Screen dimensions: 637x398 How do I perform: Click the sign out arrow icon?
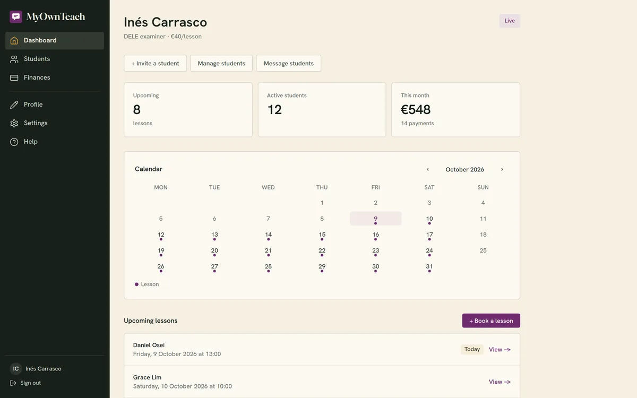pyautogui.click(x=13, y=383)
